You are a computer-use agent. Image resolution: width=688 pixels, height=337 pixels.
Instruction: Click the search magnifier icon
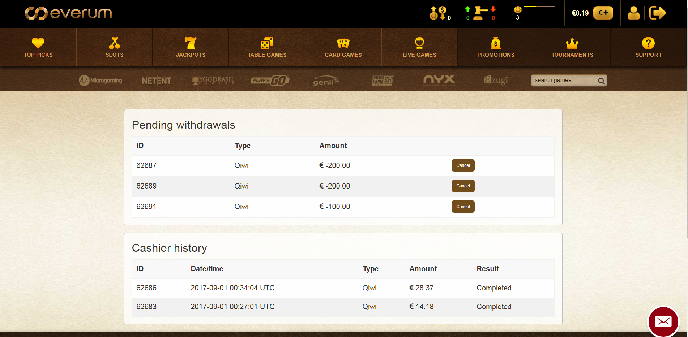tap(601, 81)
